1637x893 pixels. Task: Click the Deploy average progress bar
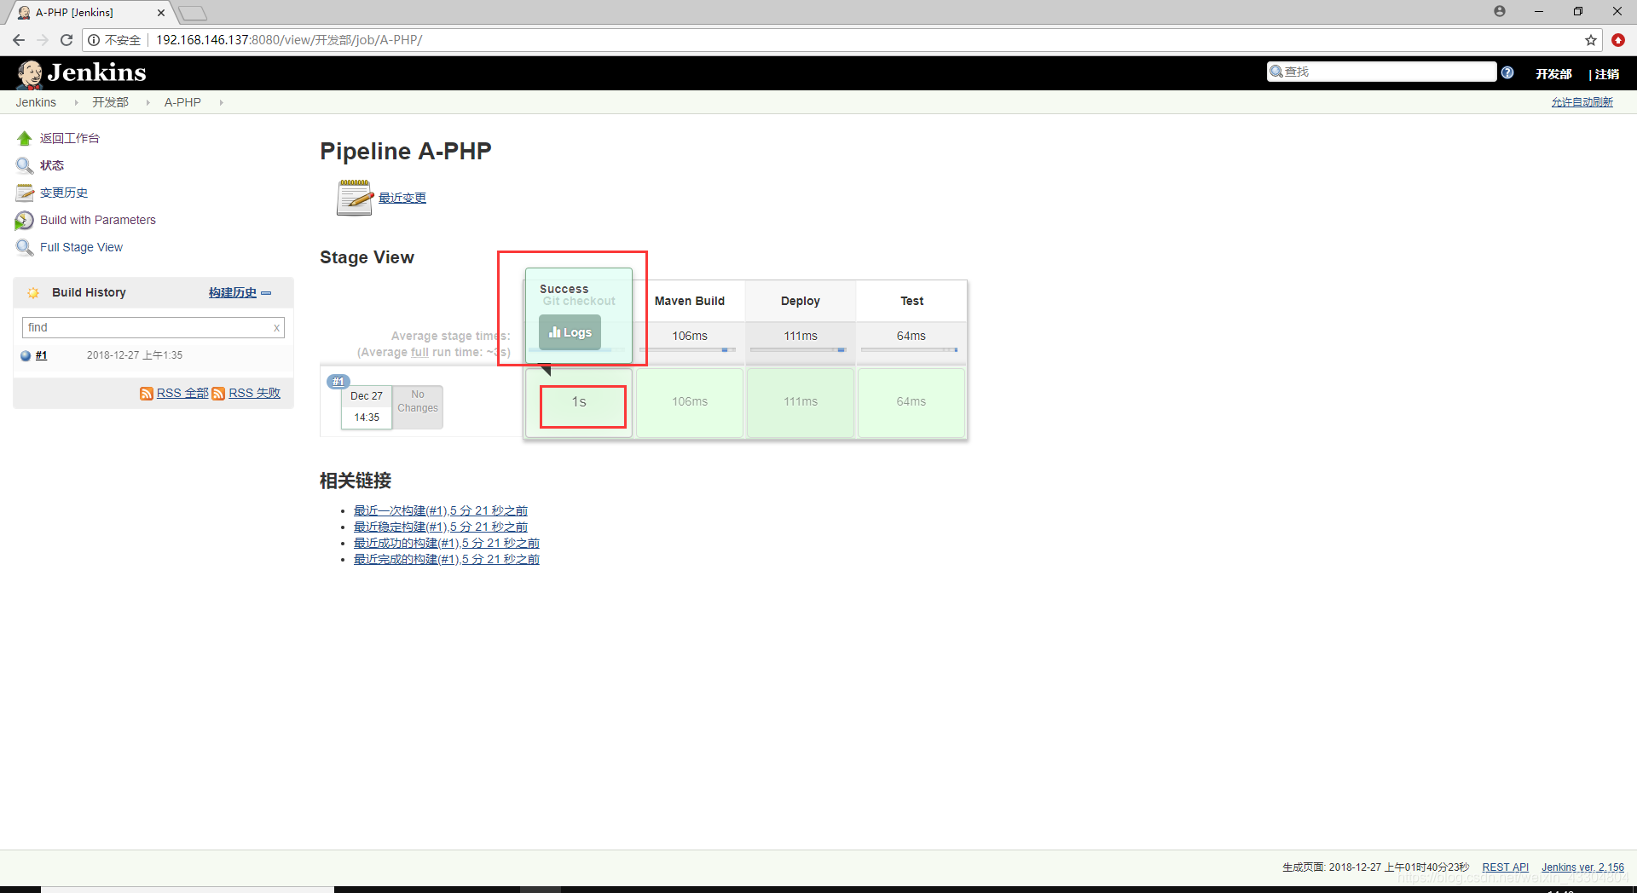click(800, 349)
